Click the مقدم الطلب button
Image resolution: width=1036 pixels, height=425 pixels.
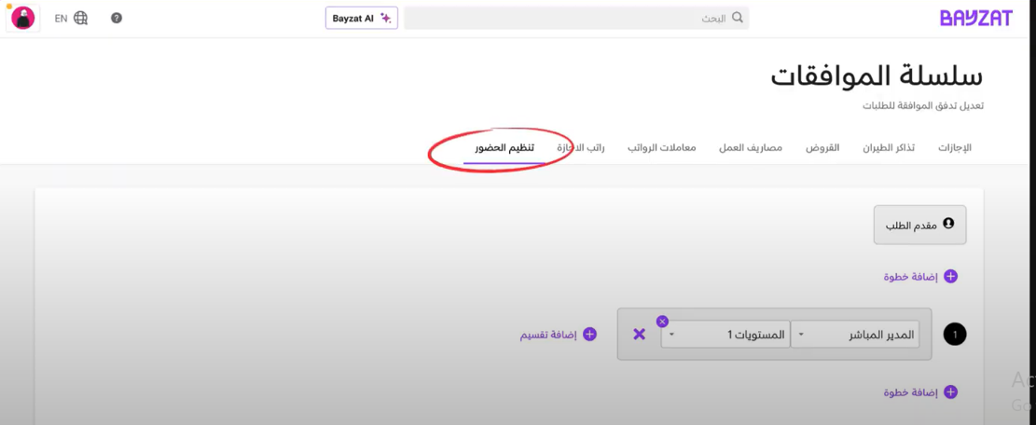919,224
